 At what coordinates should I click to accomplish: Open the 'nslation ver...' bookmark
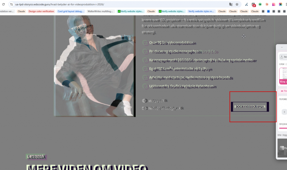click(7, 11)
